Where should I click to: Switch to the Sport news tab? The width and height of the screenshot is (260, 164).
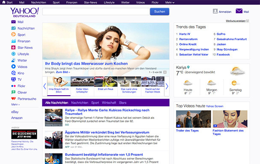click(95, 102)
